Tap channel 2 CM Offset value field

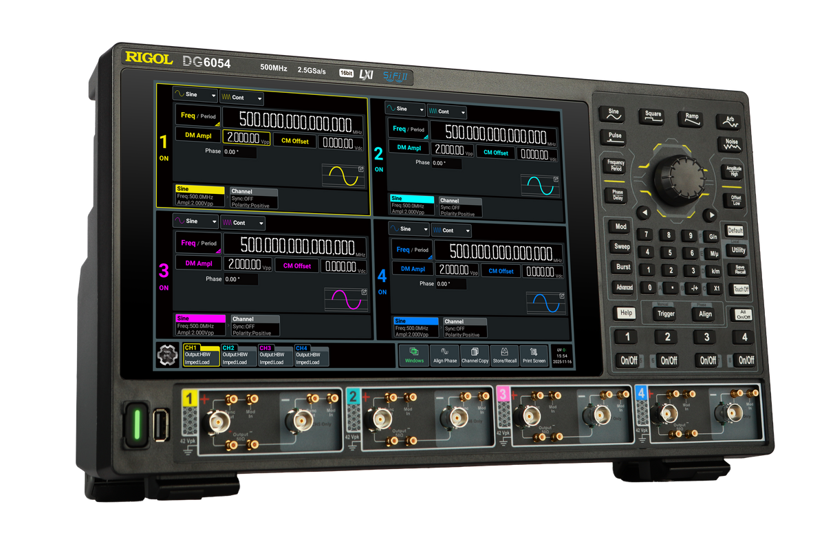[x=536, y=154]
